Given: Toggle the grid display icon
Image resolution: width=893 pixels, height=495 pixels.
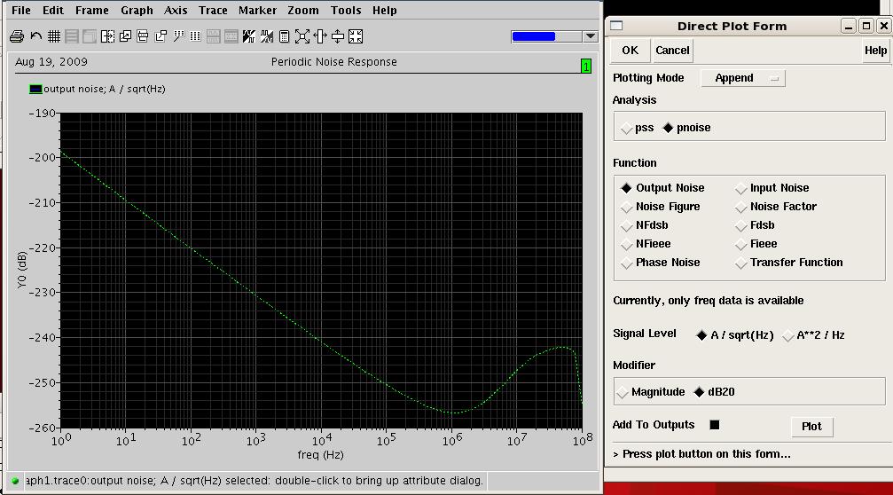Looking at the screenshot, I should tap(54, 36).
